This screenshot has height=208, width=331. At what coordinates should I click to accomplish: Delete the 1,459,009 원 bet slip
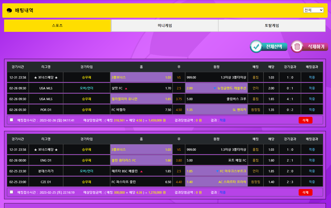(x=305, y=120)
